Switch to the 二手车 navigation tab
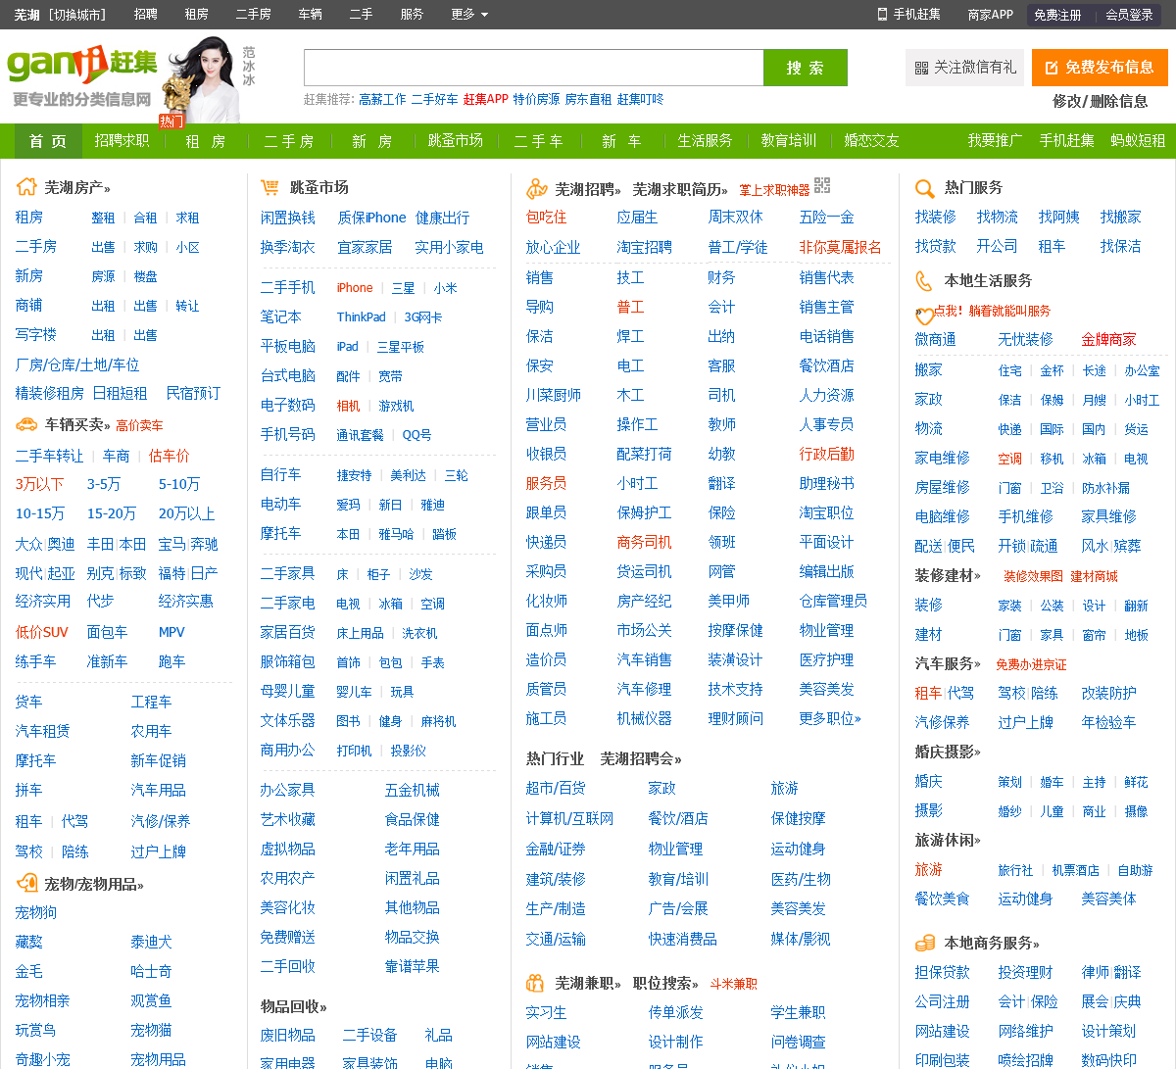The height and width of the screenshot is (1069, 1176). point(539,141)
